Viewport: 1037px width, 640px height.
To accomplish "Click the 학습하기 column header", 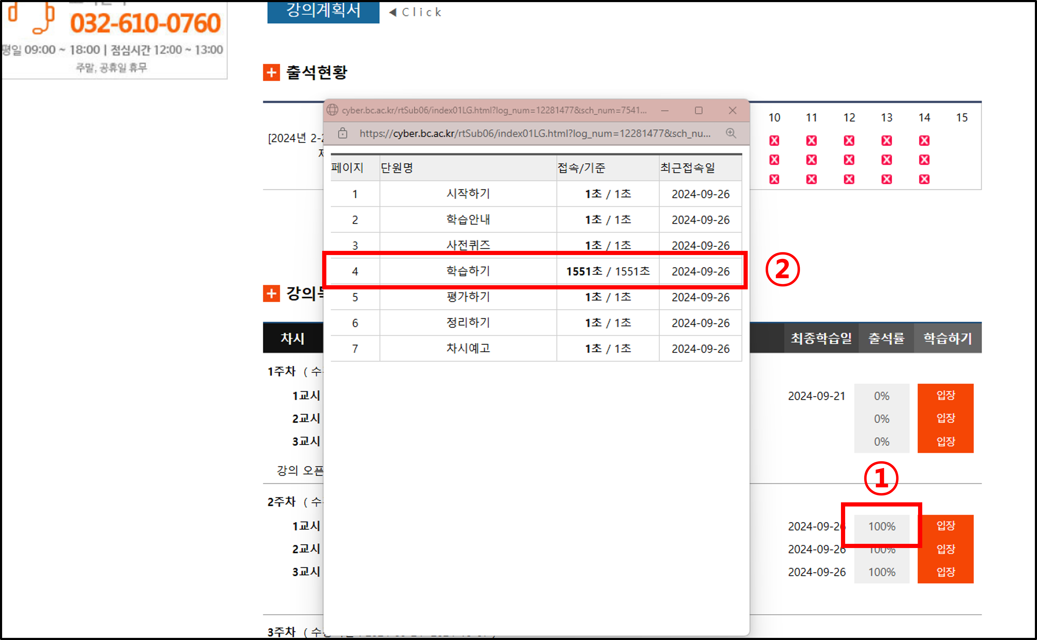I will [x=948, y=338].
